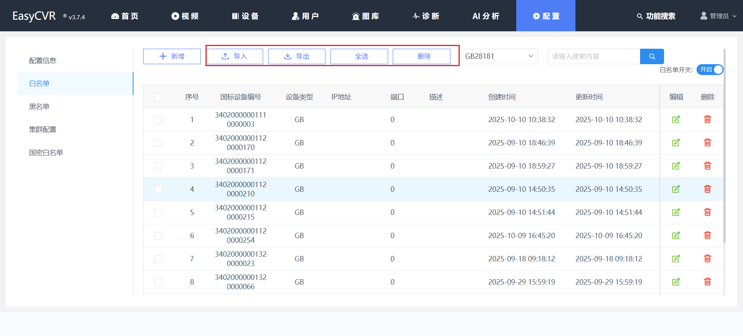The width and height of the screenshot is (743, 336).
Task: Click the 导出 export button
Action: [x=296, y=56]
